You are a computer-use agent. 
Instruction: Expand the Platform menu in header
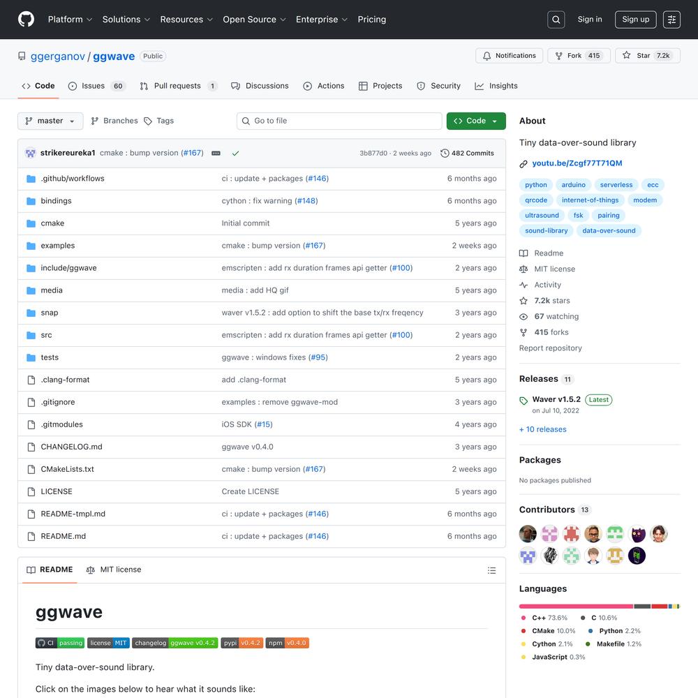(70, 20)
